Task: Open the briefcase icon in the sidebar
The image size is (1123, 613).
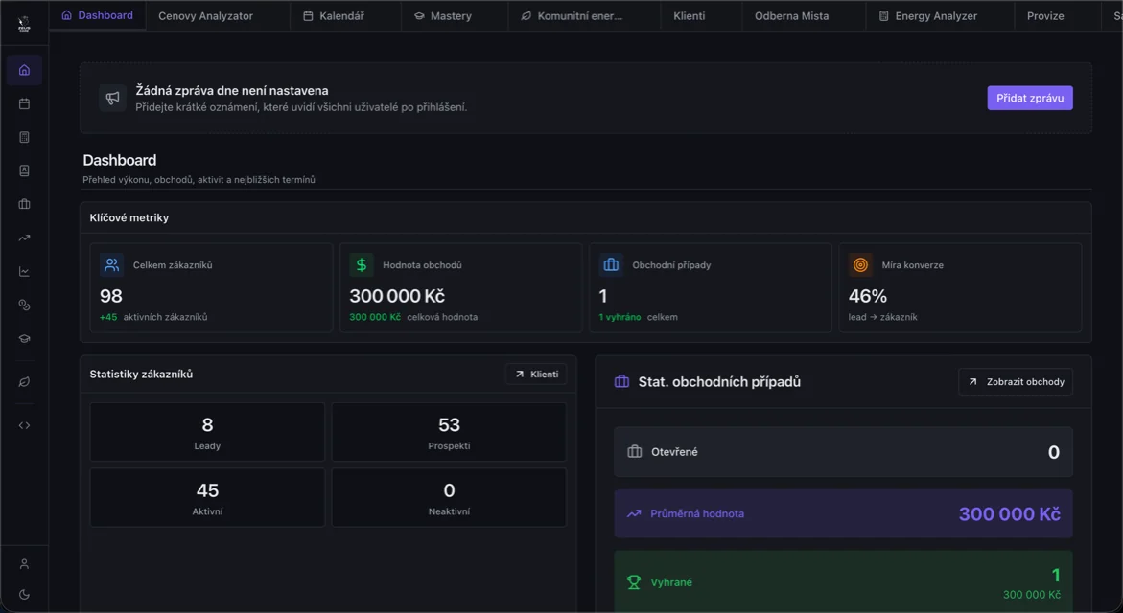Action: (24, 205)
